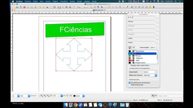Switch to line color edit button
193x108 pixels.
click(130, 47)
